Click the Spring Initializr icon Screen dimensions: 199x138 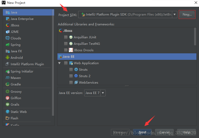click(x=8, y=71)
